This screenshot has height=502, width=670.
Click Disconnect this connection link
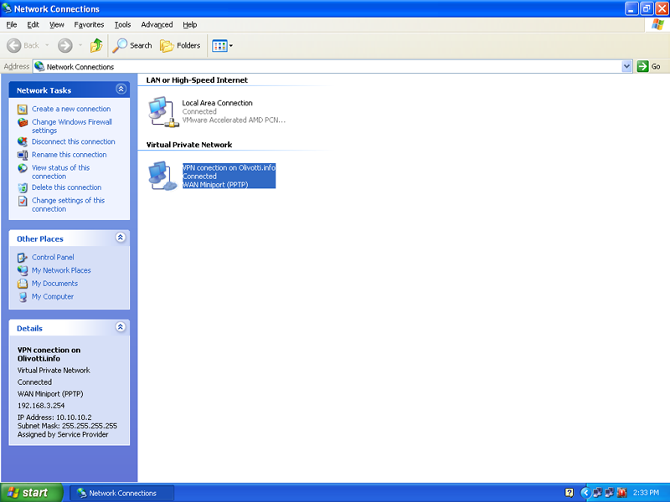(73, 141)
